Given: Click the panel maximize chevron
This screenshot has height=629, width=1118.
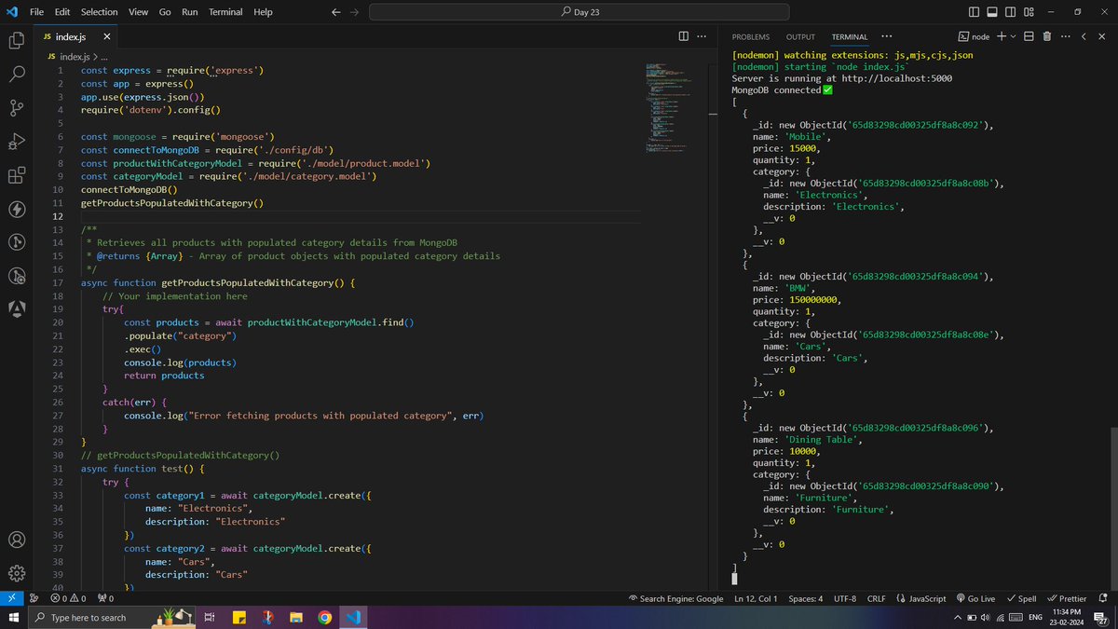Looking at the screenshot, I should tap(1084, 36).
